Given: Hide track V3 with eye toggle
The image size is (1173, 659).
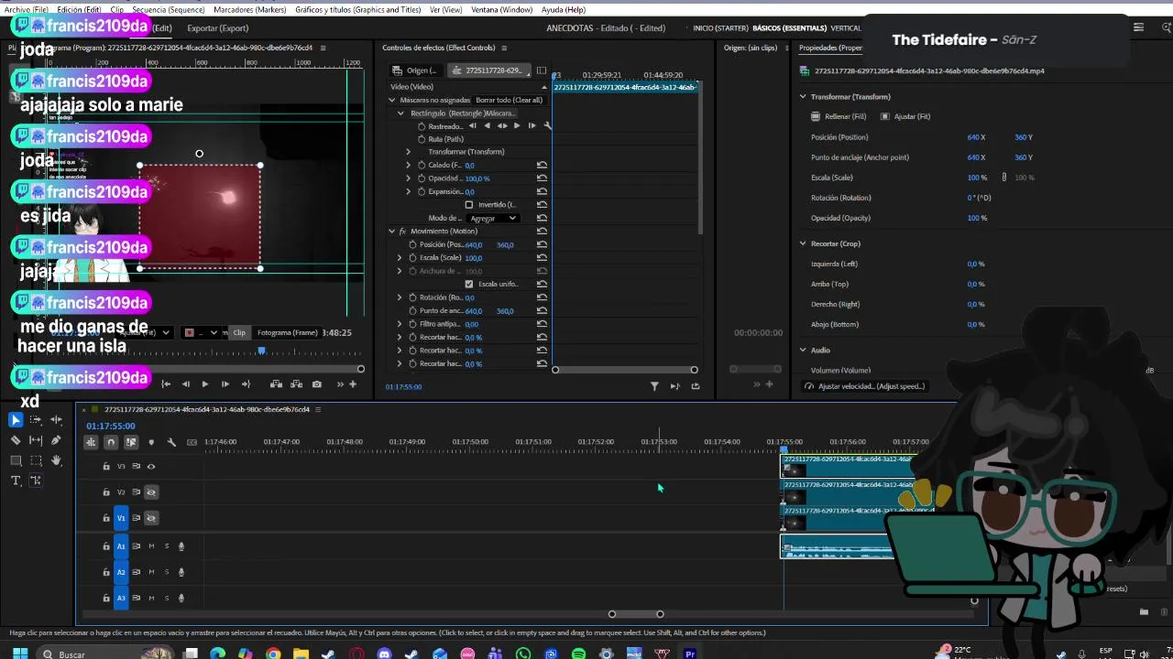Looking at the screenshot, I should tap(151, 467).
